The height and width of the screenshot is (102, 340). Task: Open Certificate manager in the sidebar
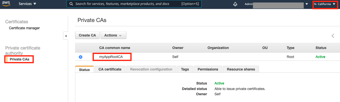[24, 28]
